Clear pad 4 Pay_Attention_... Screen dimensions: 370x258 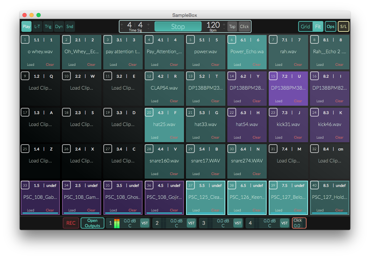(x=174, y=65)
